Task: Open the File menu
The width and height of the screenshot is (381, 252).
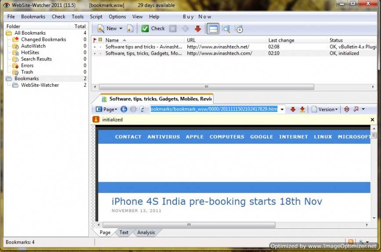Action: [x=11, y=17]
